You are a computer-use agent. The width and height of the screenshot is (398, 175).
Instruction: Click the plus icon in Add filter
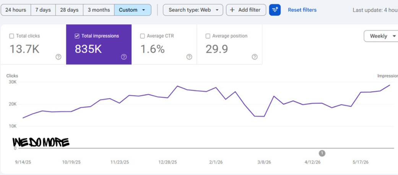232,10
